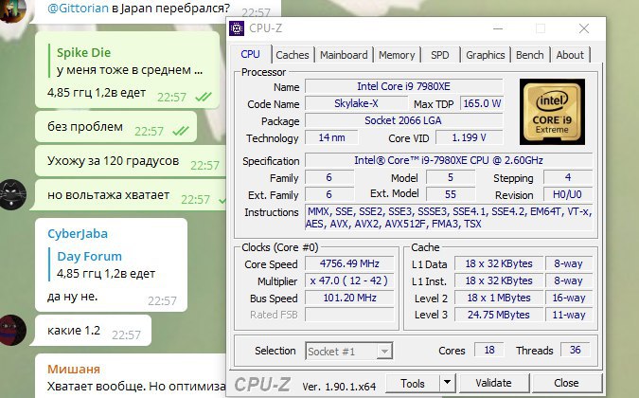The width and height of the screenshot is (639, 398).
Task: Click the Technology value 14 nm
Action: (331, 137)
